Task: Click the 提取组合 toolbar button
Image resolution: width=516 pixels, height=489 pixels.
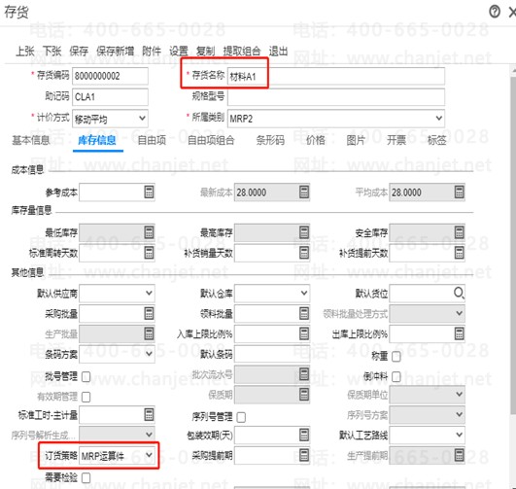Action: [242, 52]
